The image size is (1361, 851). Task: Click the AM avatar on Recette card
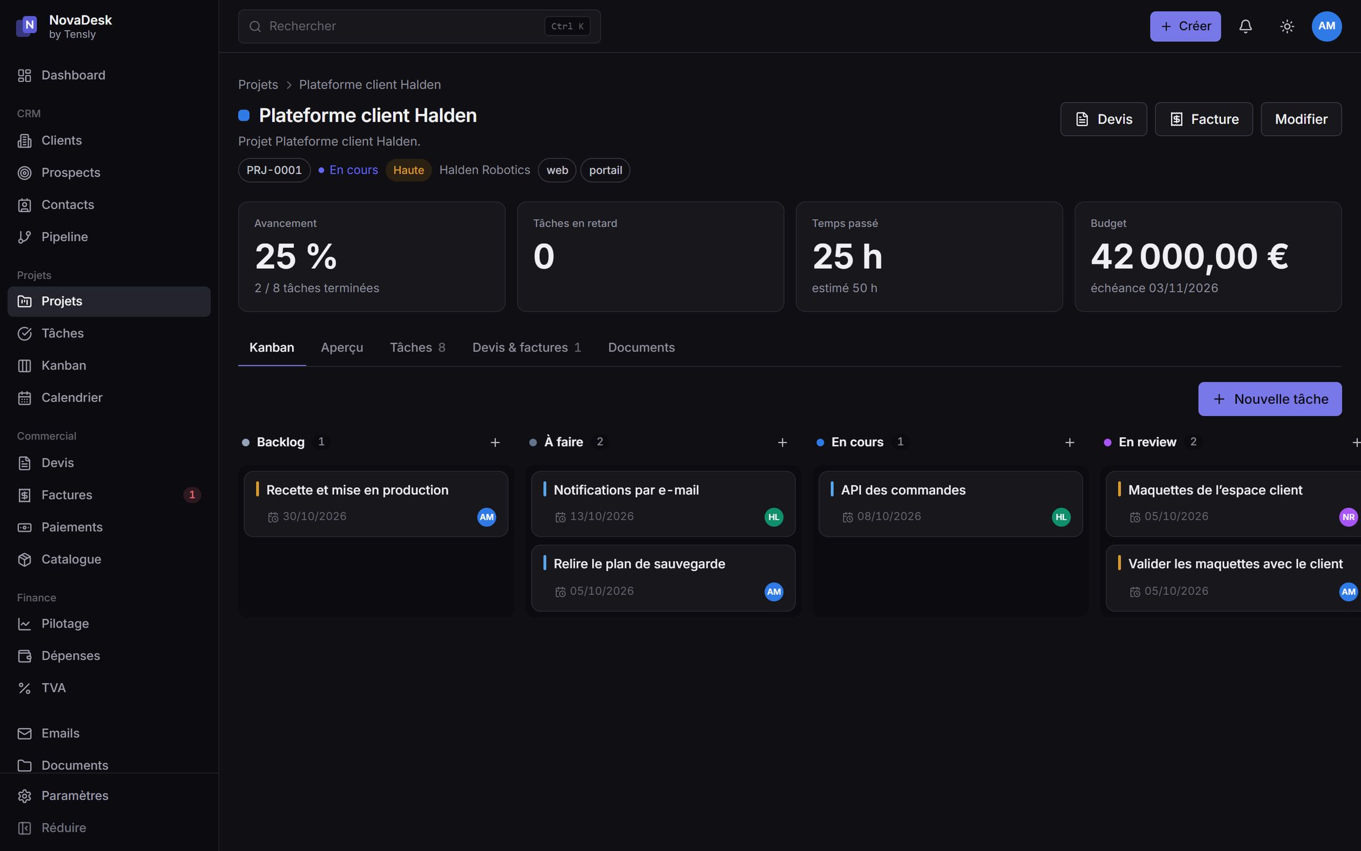pyautogui.click(x=487, y=517)
